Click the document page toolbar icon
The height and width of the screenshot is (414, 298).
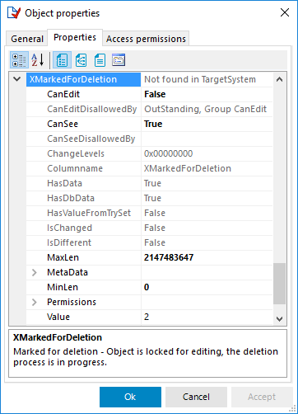(x=100, y=60)
